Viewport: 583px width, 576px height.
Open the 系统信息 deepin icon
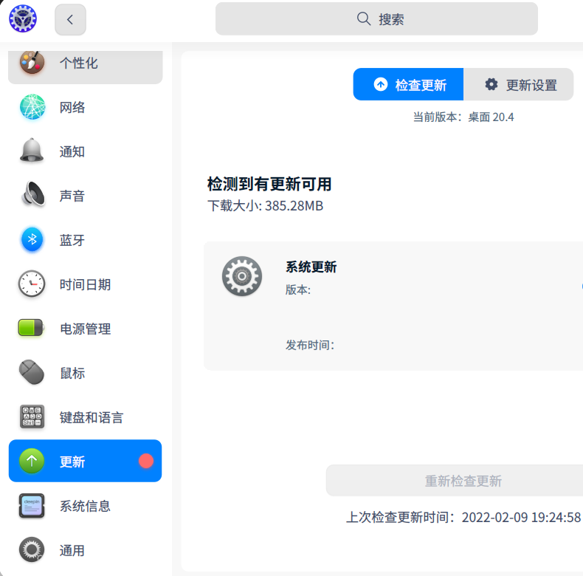tap(32, 506)
